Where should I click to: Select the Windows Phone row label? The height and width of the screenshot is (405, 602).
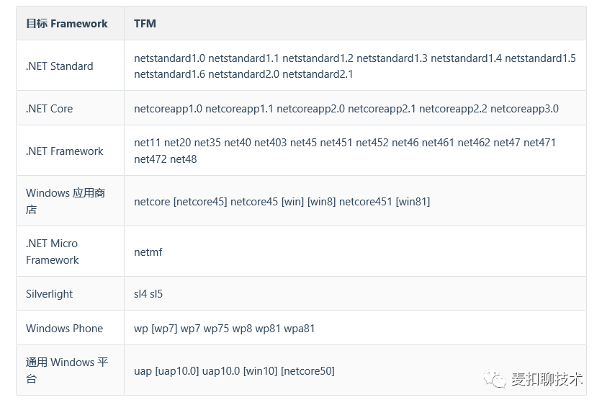pyautogui.click(x=65, y=329)
